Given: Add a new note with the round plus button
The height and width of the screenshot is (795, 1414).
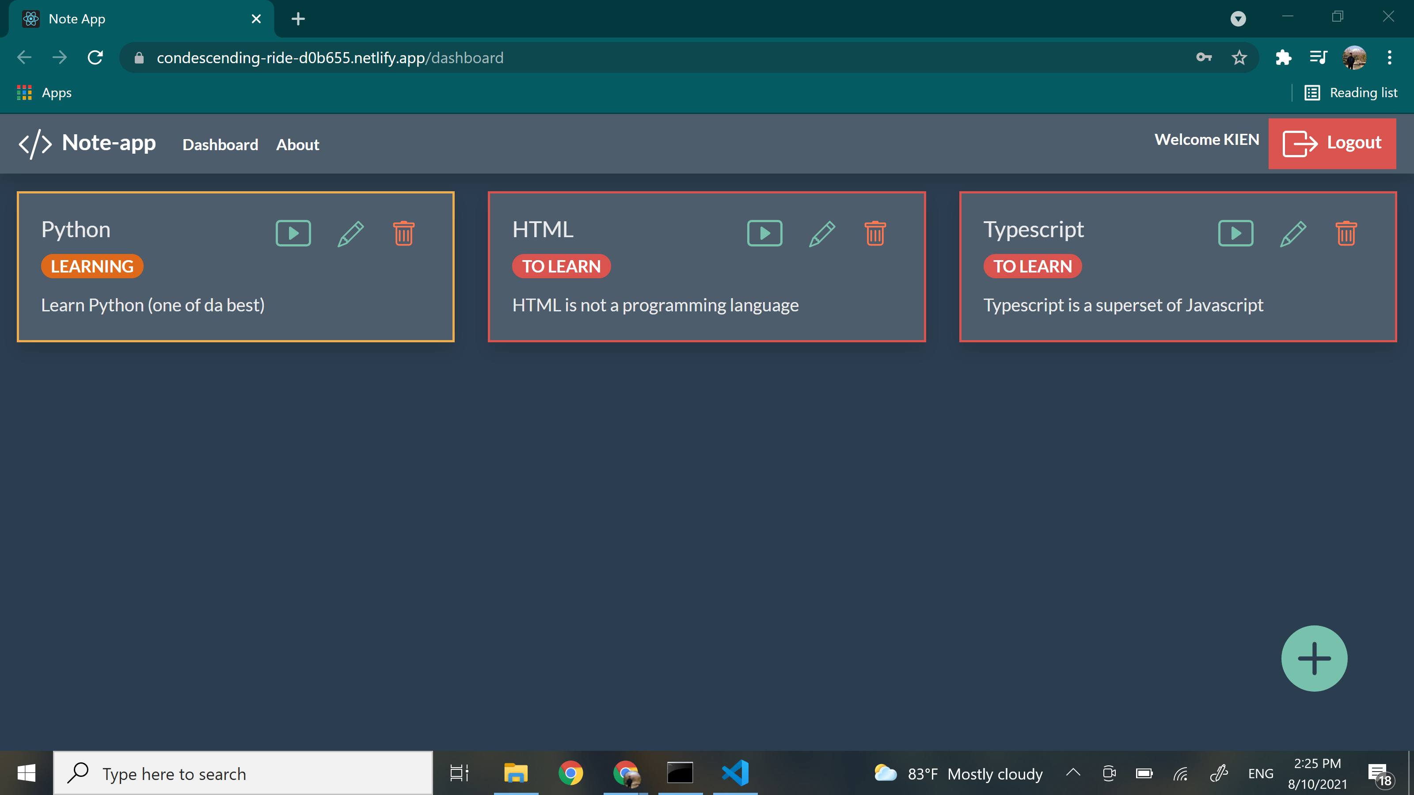Looking at the screenshot, I should pyautogui.click(x=1314, y=658).
